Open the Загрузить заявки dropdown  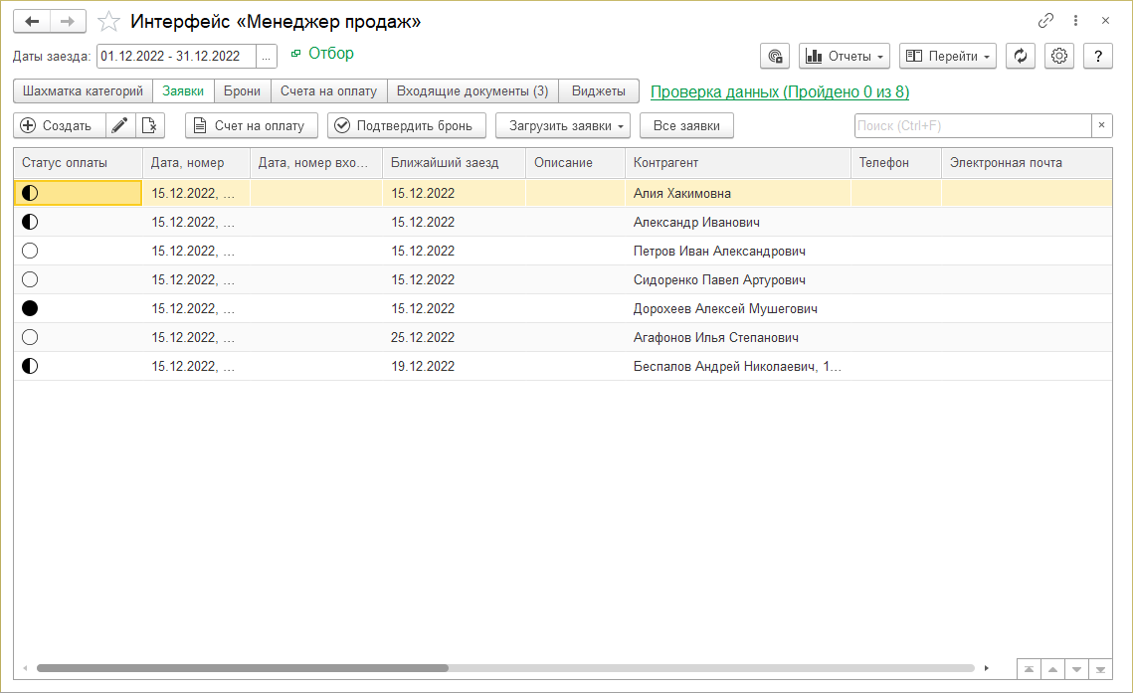[563, 125]
